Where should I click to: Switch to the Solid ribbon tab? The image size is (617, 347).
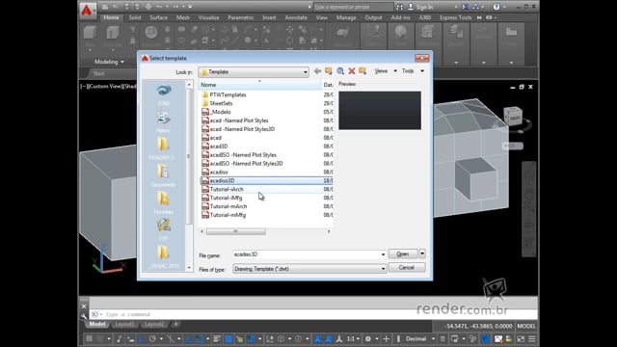[135, 17]
